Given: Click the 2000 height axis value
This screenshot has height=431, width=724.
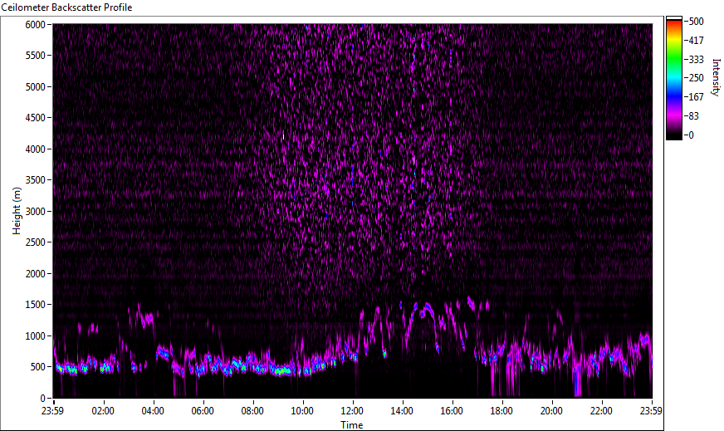Looking at the screenshot, I should [x=35, y=273].
